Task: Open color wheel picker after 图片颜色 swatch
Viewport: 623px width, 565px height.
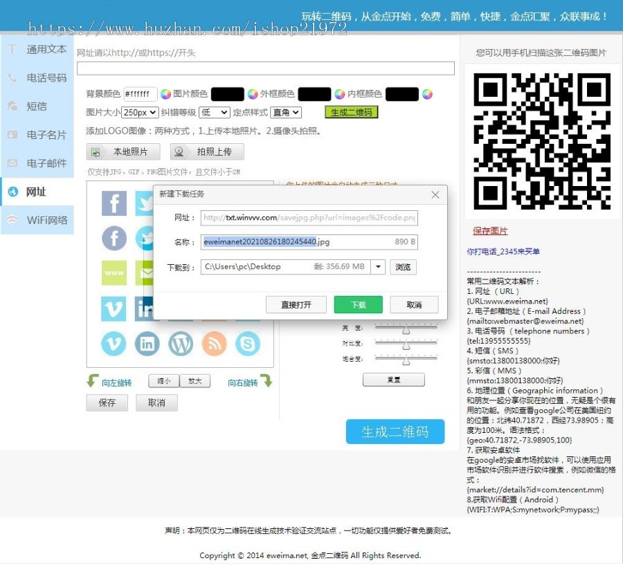Action: coord(253,94)
